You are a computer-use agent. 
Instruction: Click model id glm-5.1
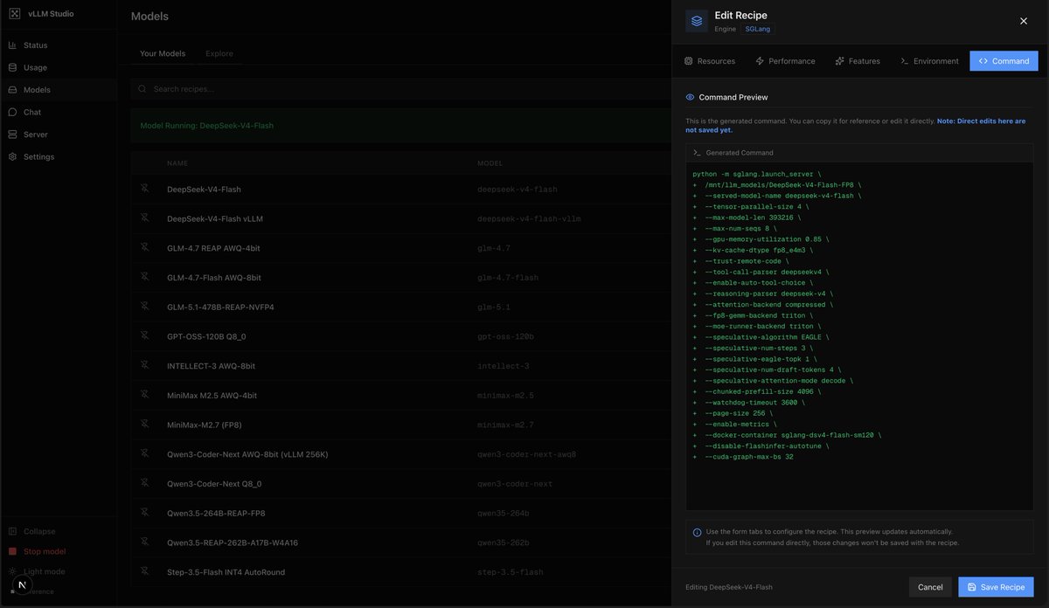[494, 307]
